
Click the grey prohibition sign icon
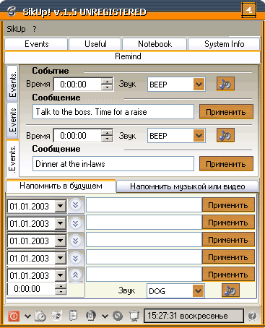tap(118, 316)
